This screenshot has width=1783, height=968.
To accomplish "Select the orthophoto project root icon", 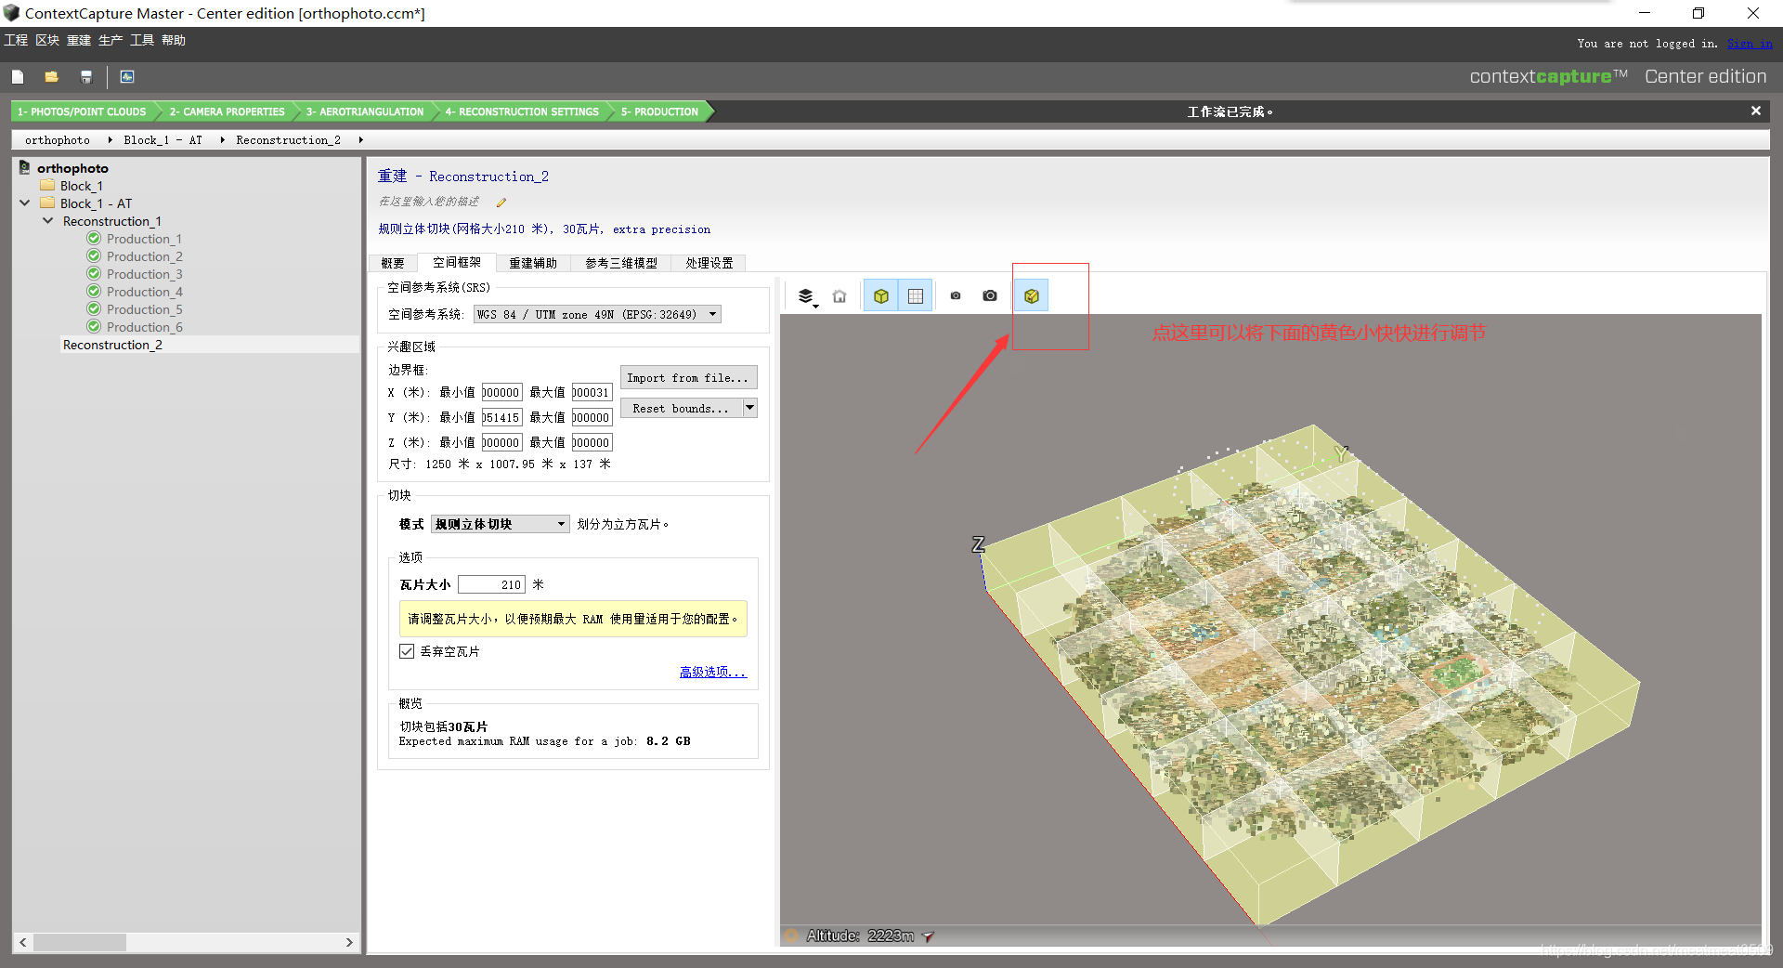I will pyautogui.click(x=25, y=168).
